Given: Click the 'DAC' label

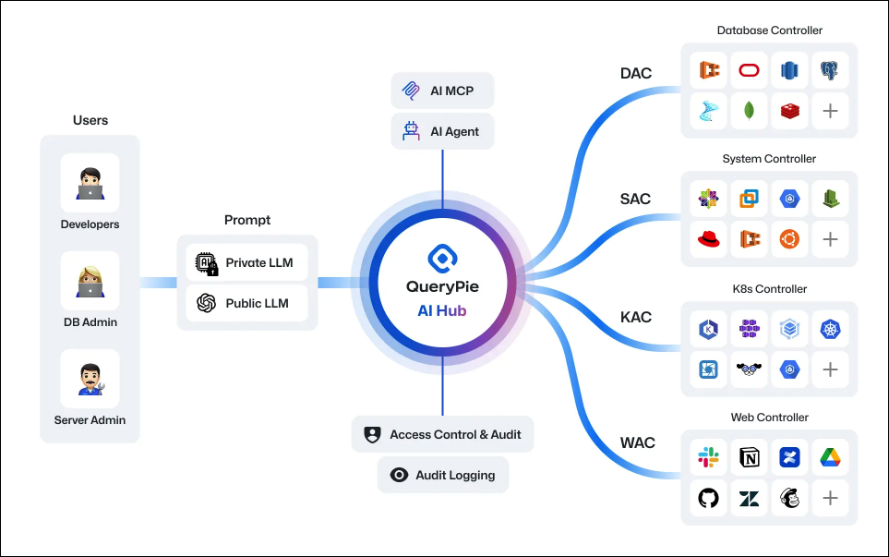Looking at the screenshot, I should click(635, 73).
